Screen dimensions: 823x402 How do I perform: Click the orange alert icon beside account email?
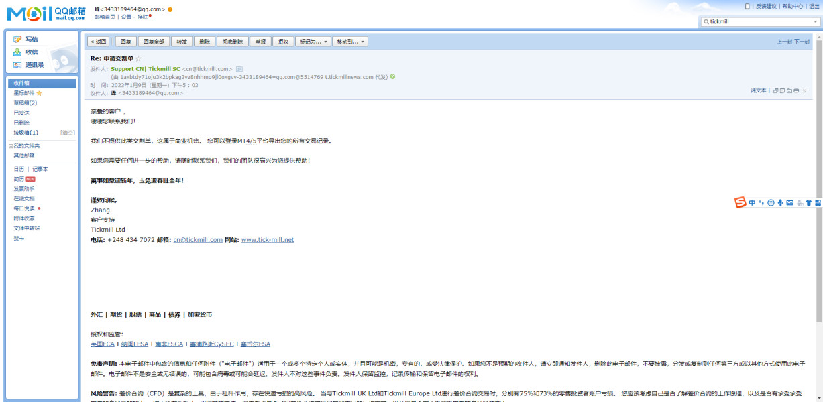170,9
